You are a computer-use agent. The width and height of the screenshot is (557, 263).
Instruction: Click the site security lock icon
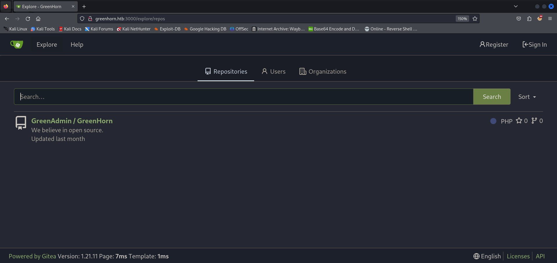90,19
